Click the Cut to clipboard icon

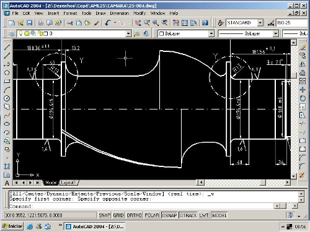coord(70,23)
